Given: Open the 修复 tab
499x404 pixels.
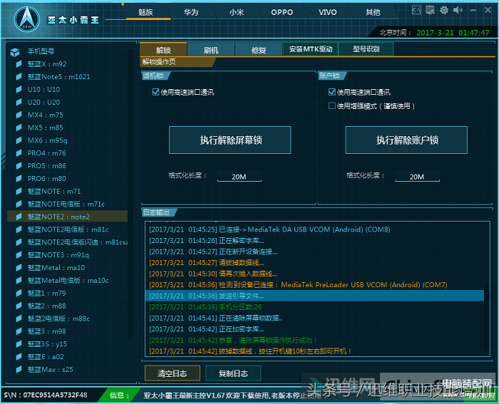Looking at the screenshot, I should click(x=258, y=50).
